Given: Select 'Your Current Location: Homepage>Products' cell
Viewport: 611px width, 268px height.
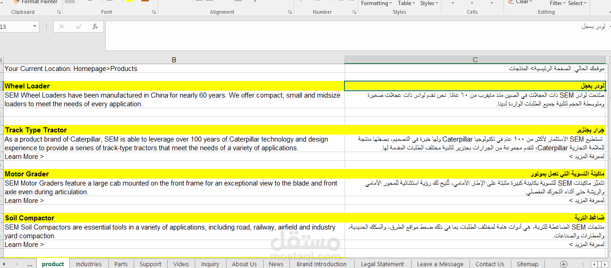Looking at the screenshot, I should (x=174, y=68).
